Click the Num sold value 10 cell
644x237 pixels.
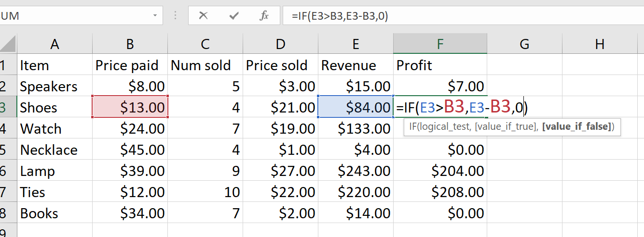pos(205,192)
